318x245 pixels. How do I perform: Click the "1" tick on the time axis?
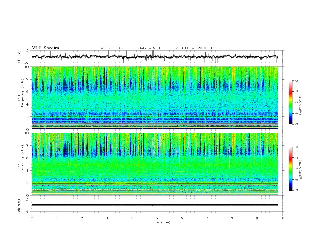(x=57, y=218)
